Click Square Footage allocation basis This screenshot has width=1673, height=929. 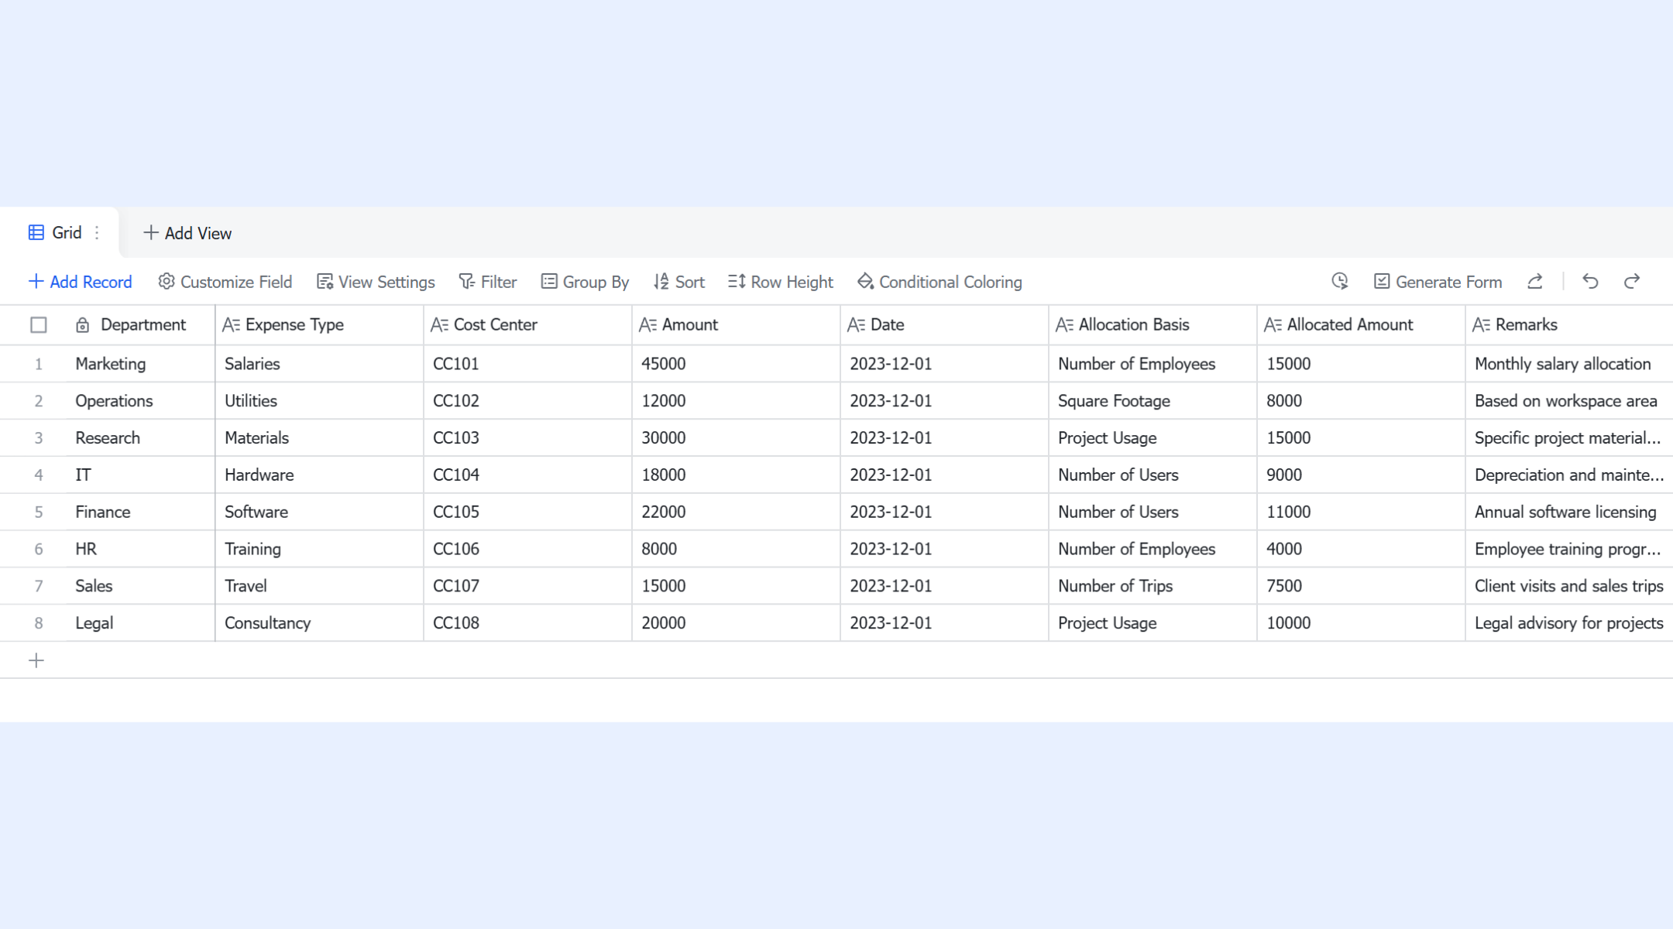[x=1153, y=401]
